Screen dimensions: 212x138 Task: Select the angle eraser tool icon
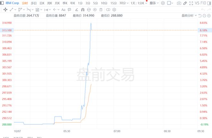77,10
